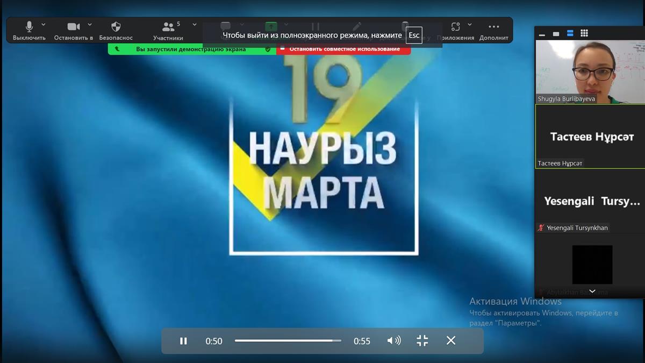Pause the video playback
Screen dimensions: 645x363
[x=183, y=341]
